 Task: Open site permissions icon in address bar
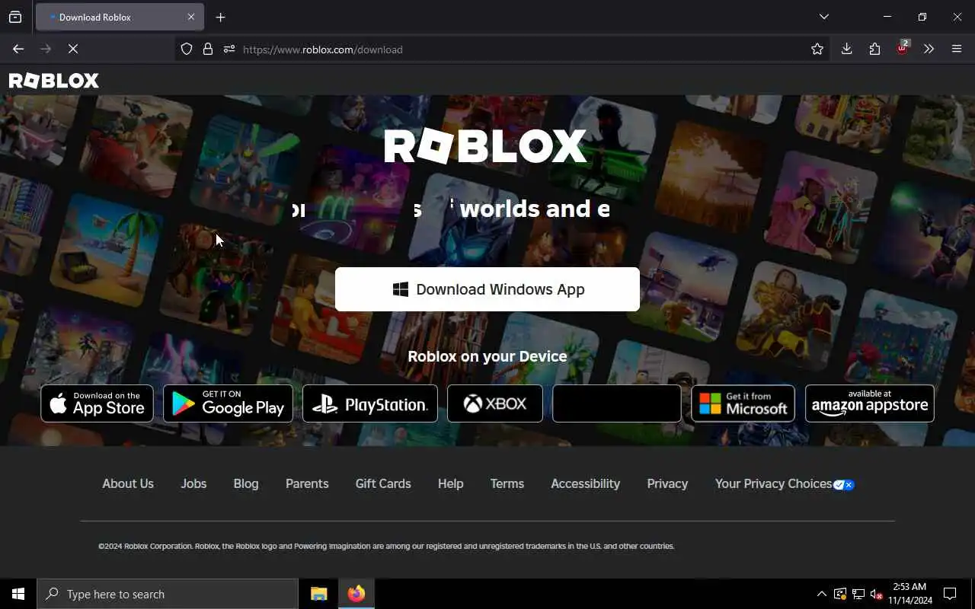point(229,49)
